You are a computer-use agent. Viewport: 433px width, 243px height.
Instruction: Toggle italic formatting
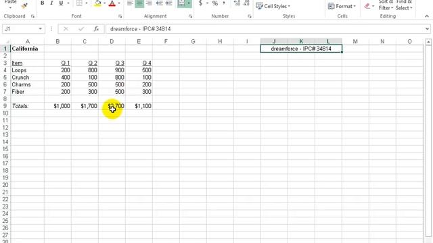[51, 3]
